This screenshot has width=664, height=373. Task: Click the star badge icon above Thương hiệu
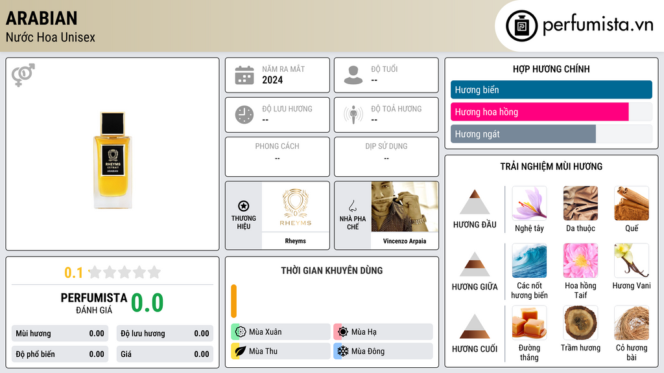[244, 206]
